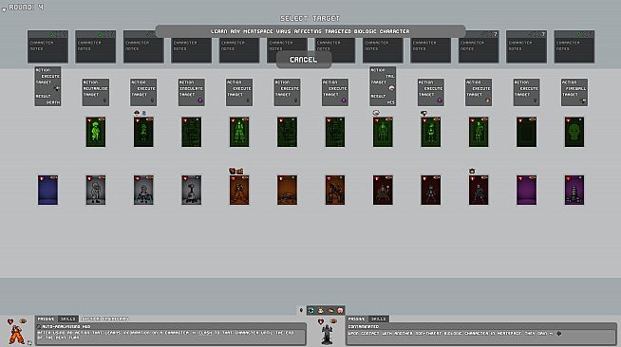621x347 pixels.
Task: Open the Sector Engineering tab
Action: coord(105,319)
